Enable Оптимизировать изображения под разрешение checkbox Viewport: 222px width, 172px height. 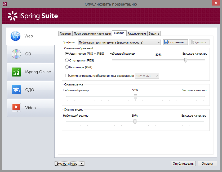click(67, 75)
